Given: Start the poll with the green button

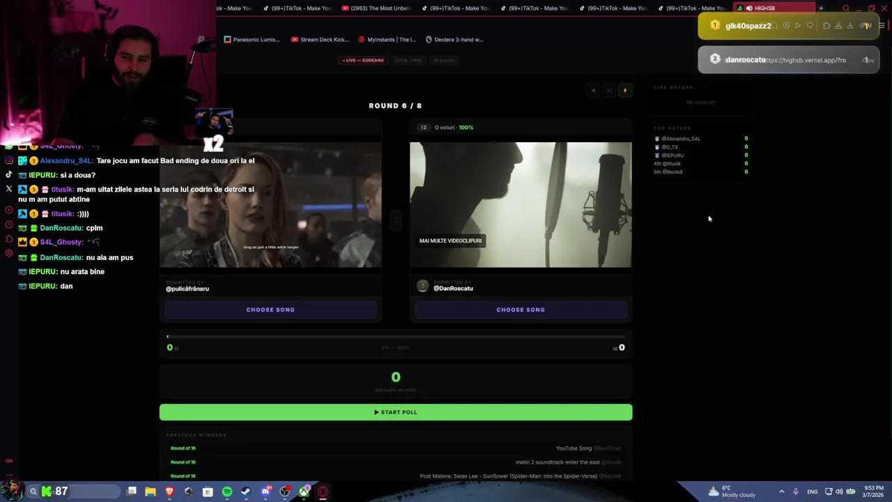Looking at the screenshot, I should pyautogui.click(x=396, y=412).
